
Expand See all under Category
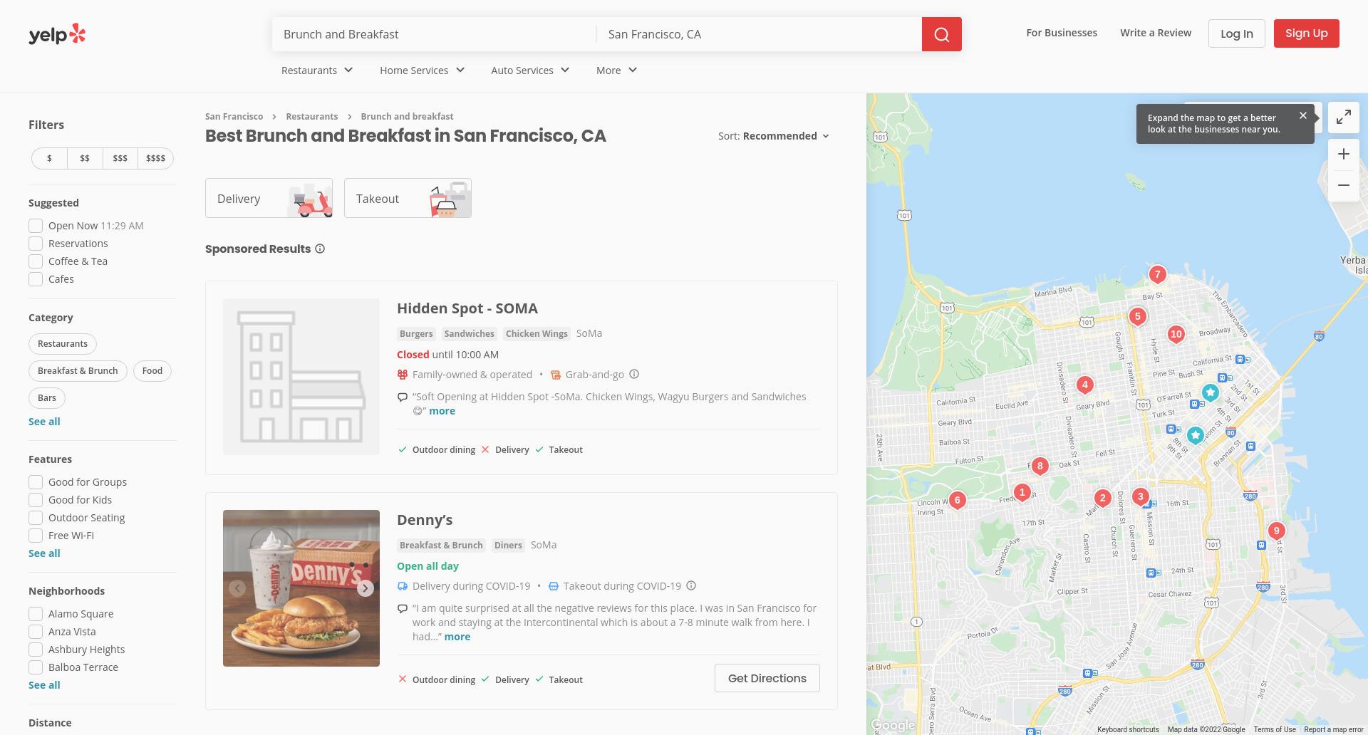coord(44,422)
